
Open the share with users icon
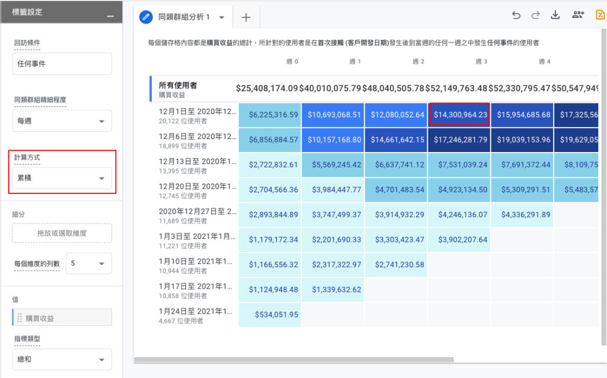click(577, 15)
